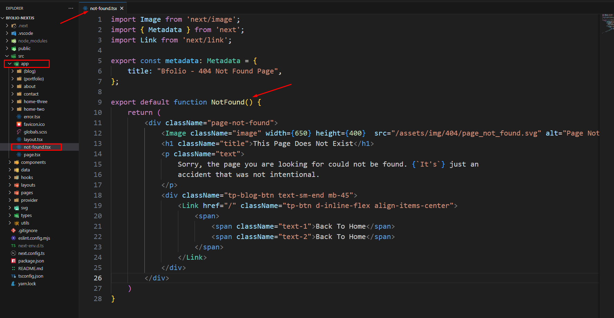Click the tsconfig.json file icon
Image resolution: width=614 pixels, height=318 pixels.
click(13, 276)
